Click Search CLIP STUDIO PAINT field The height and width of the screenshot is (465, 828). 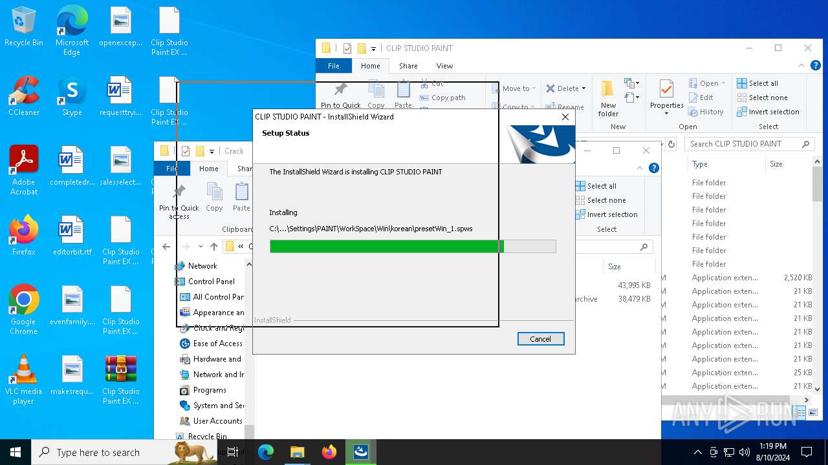749,144
